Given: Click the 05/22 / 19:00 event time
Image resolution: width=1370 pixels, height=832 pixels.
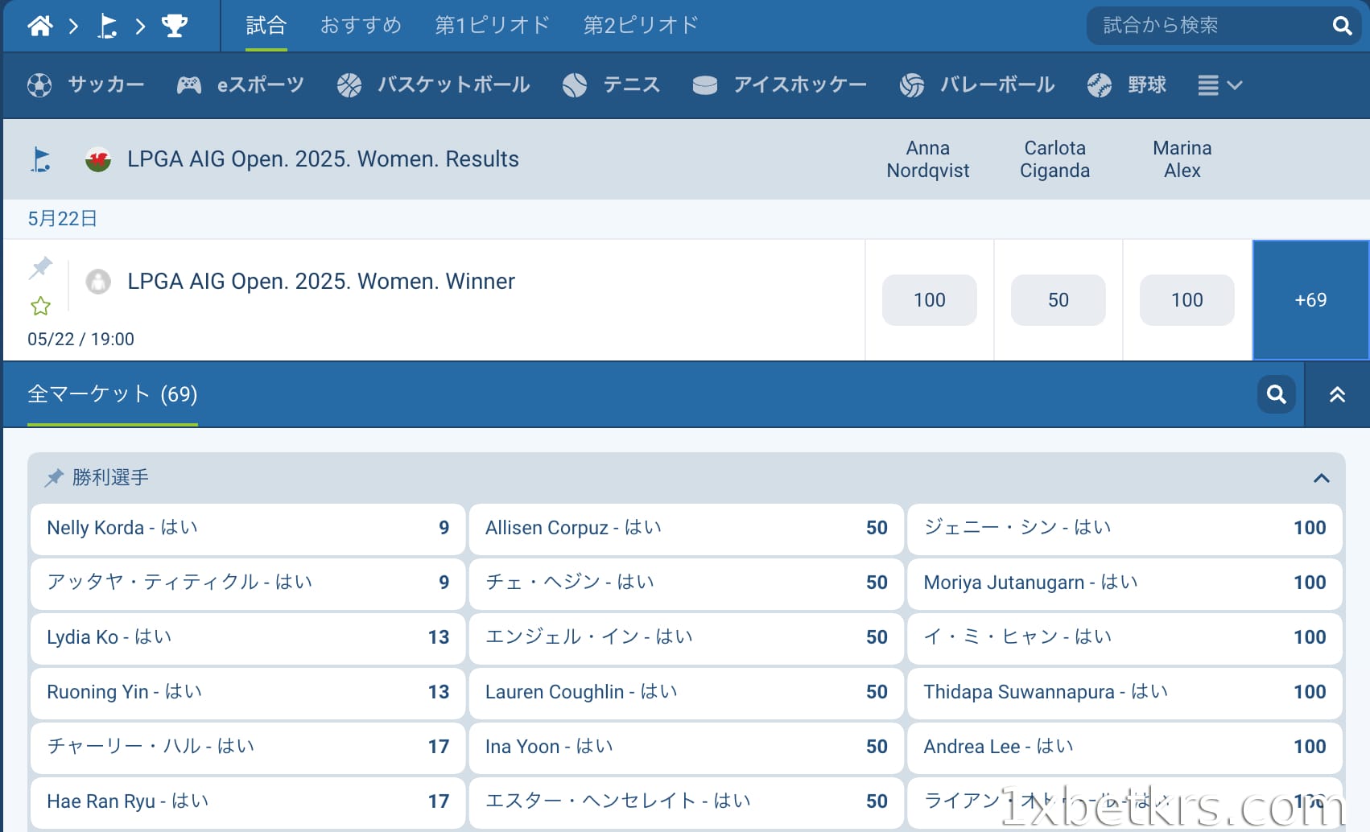Looking at the screenshot, I should (80, 340).
